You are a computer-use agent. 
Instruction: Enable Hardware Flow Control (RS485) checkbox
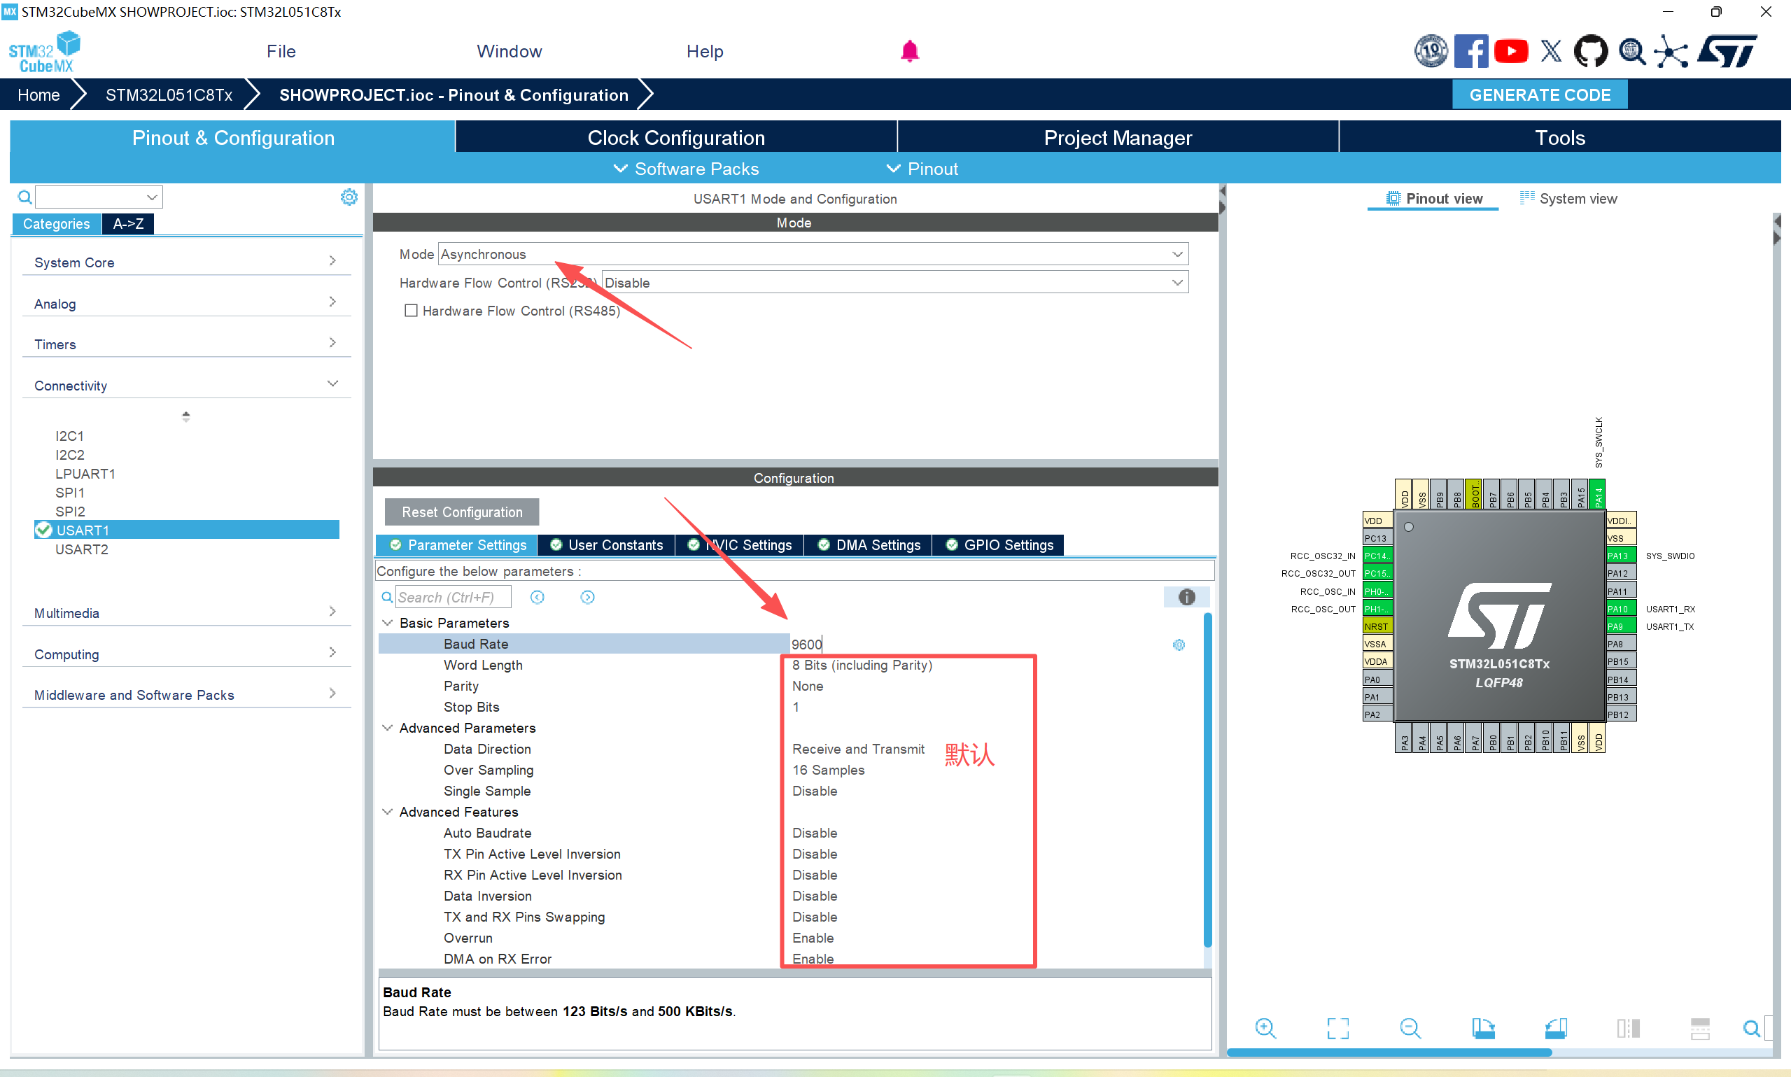coord(411,311)
